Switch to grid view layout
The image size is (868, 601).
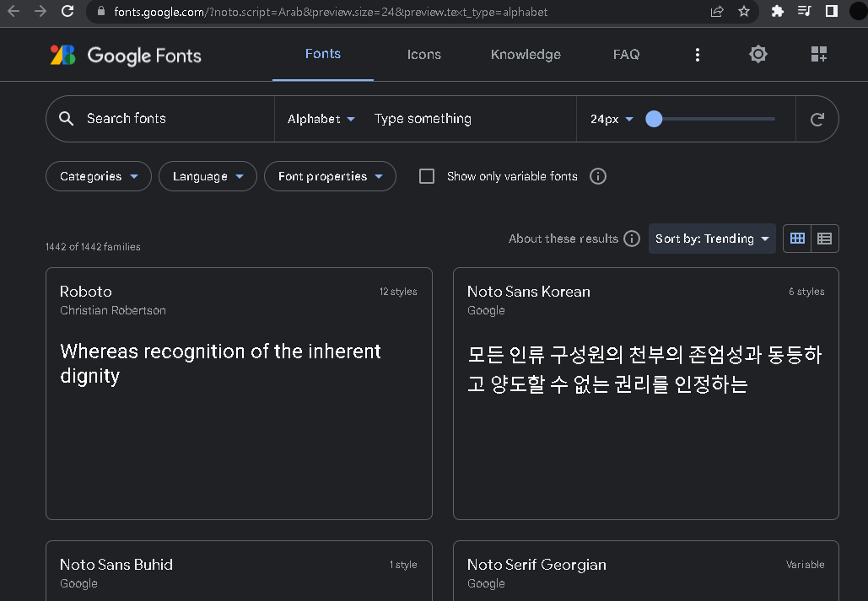(797, 239)
